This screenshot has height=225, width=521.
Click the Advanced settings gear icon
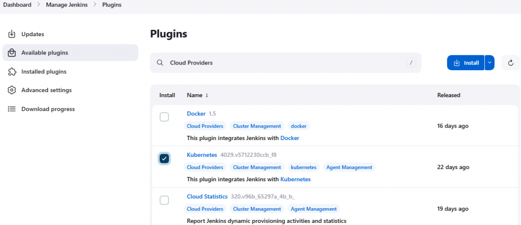tap(12, 90)
